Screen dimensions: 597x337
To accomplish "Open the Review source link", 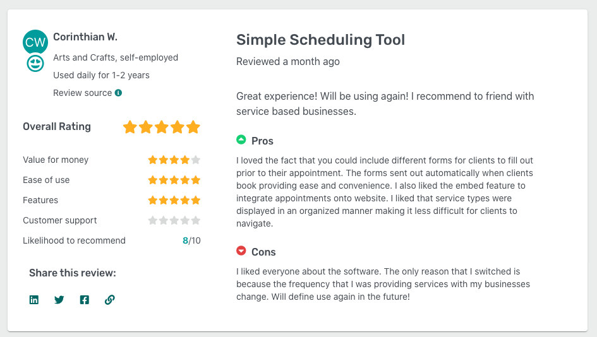I will 83,93.
